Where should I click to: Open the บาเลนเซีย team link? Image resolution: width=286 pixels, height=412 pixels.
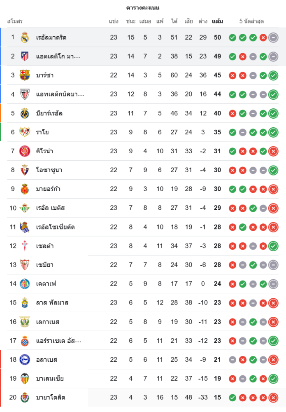49,379
